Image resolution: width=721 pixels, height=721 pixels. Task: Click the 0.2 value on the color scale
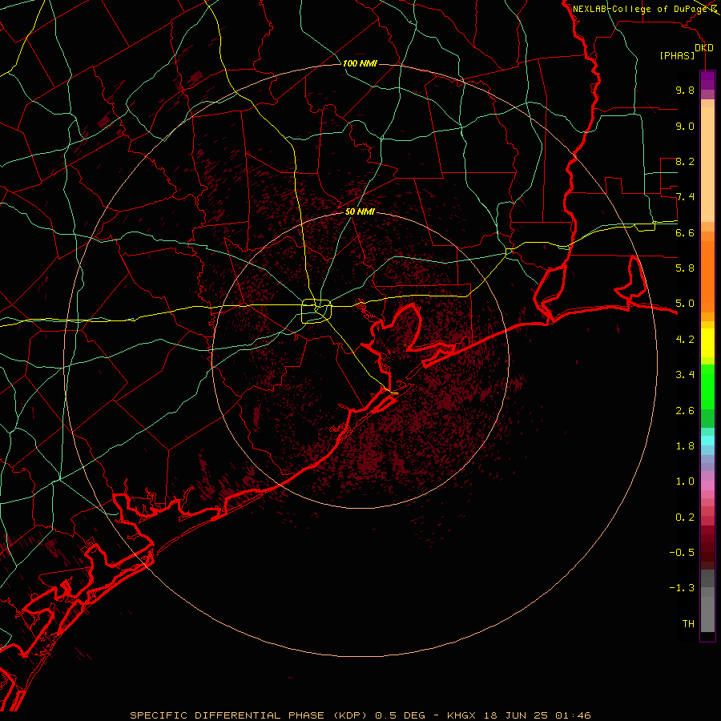pyautogui.click(x=685, y=518)
